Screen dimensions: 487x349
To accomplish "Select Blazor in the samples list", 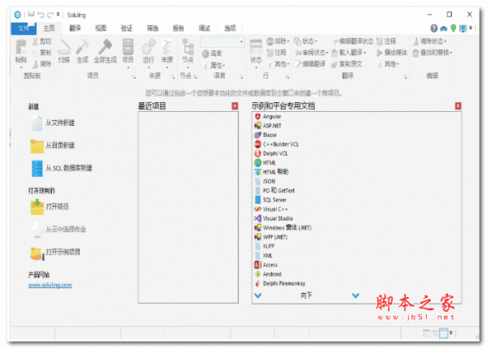I will pyautogui.click(x=265, y=135).
